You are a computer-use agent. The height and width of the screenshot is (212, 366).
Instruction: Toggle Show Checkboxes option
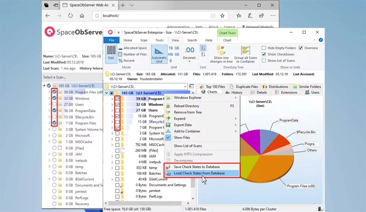pos(264,54)
